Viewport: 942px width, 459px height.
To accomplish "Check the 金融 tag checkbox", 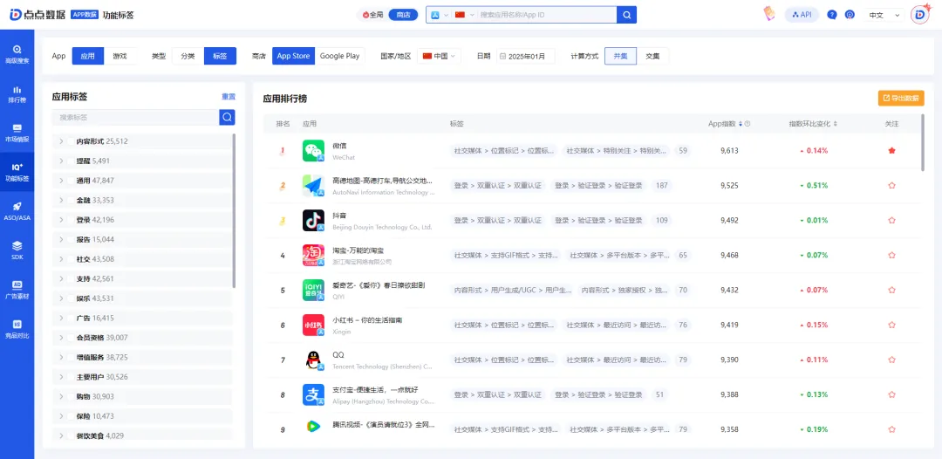I will (x=71, y=201).
